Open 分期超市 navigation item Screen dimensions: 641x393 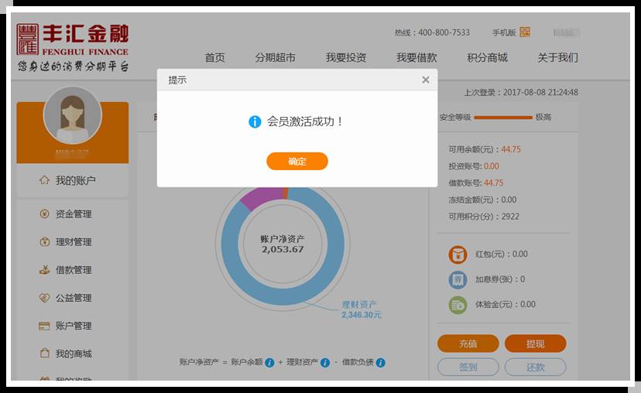pos(275,57)
